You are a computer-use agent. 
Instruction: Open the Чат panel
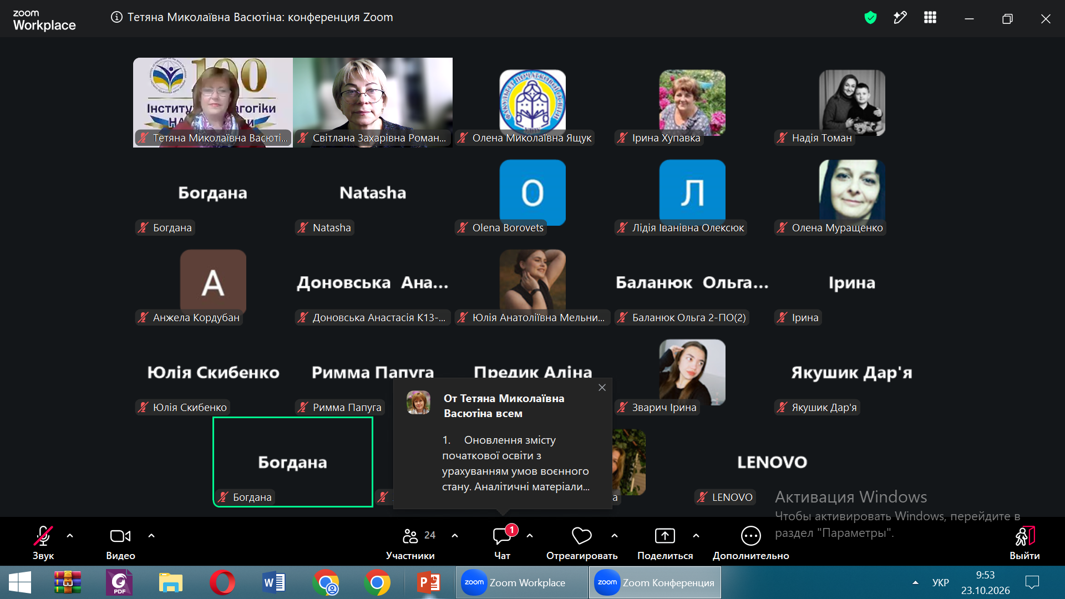(x=503, y=542)
